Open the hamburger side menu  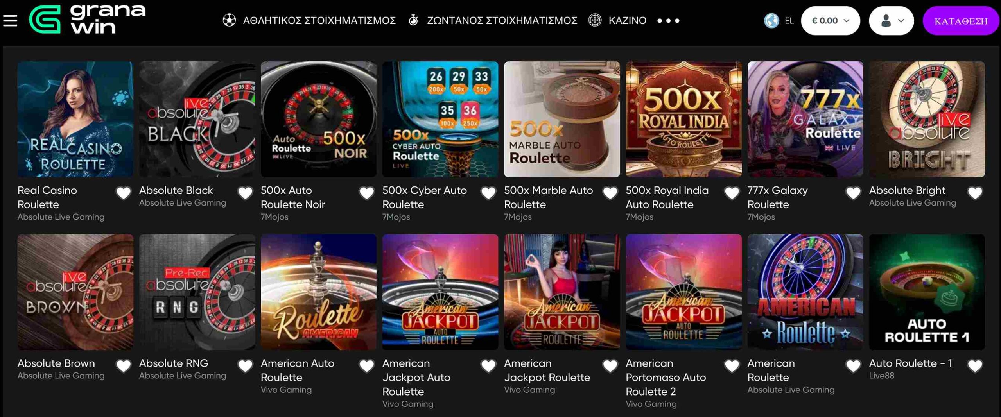pos(10,20)
